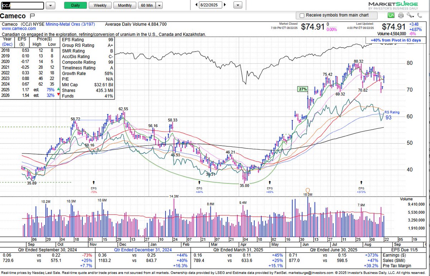
Task: Switch to Monthly timeframe
Action: pos(124,5)
